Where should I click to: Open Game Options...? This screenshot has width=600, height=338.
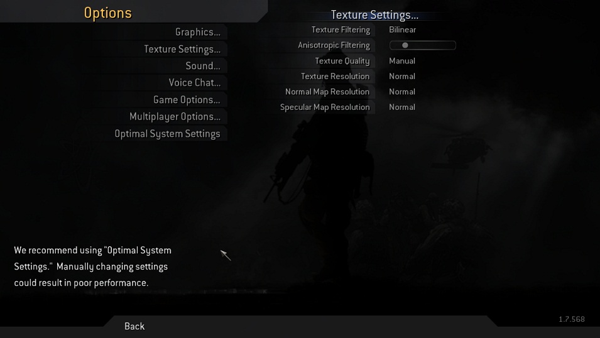(187, 100)
